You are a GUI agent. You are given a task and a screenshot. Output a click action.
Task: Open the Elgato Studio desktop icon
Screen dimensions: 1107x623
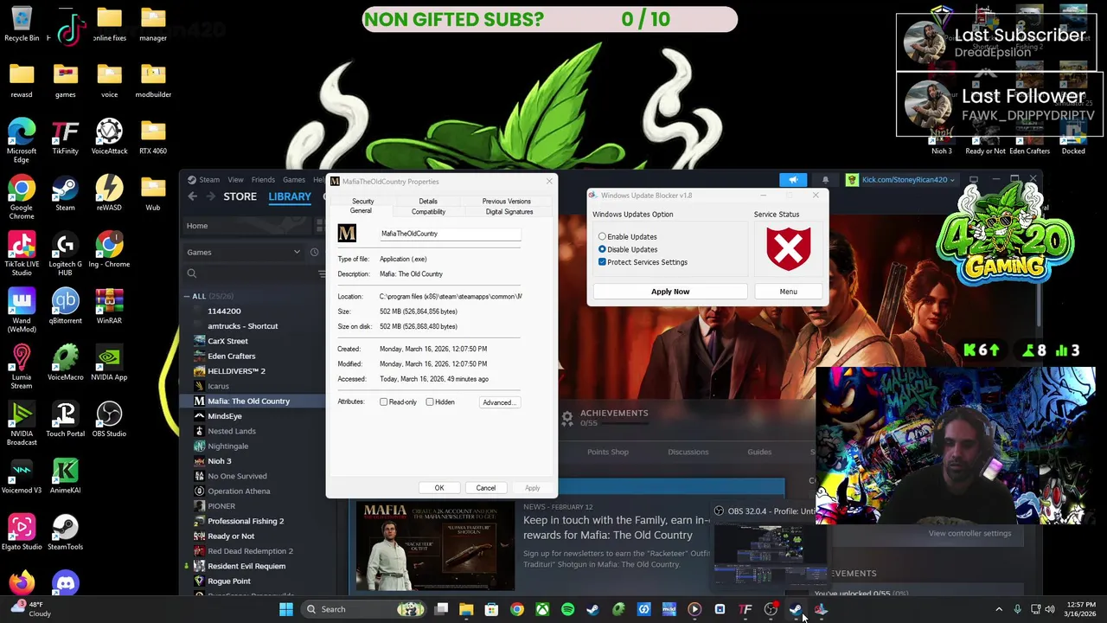click(22, 533)
